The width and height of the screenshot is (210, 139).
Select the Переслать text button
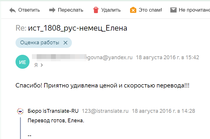point(71,10)
